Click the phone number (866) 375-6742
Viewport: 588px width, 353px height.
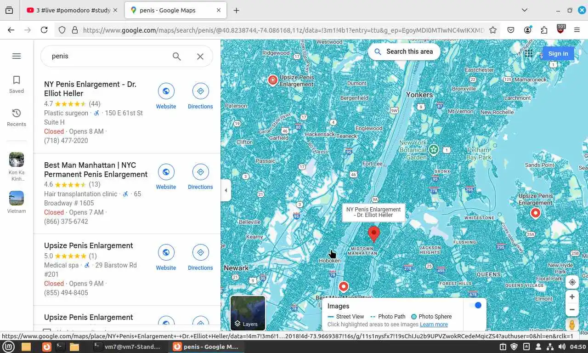click(66, 222)
